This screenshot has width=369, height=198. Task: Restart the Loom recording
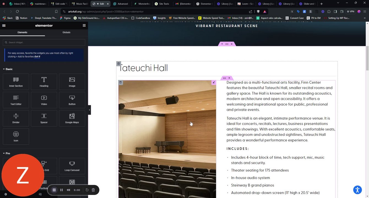click(87, 190)
